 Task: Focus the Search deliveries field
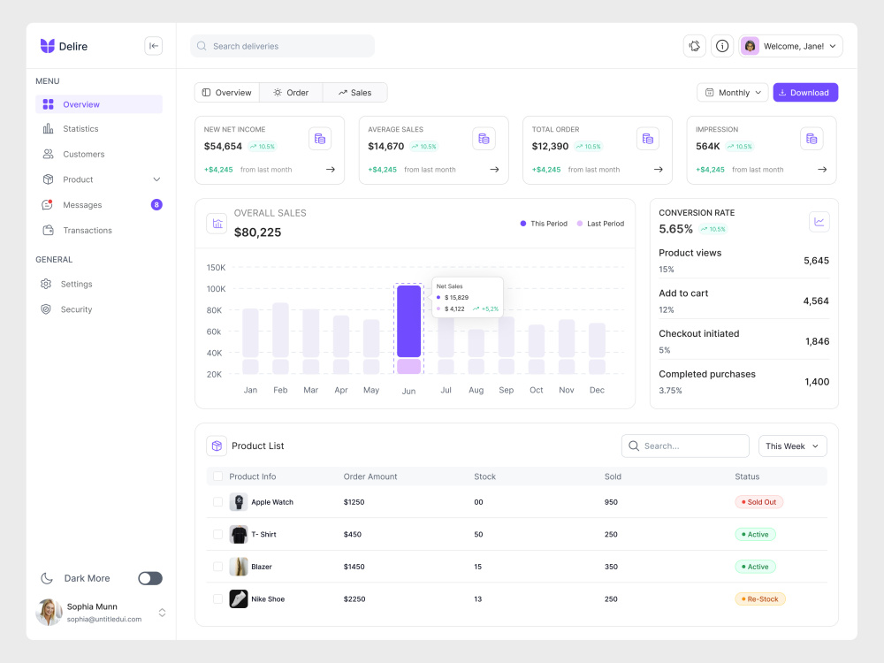click(x=283, y=46)
